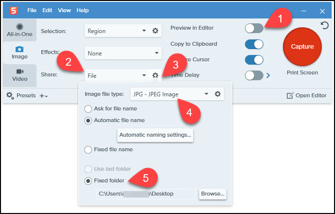Image resolution: width=335 pixels, height=214 pixels.
Task: Switch to the Video tab
Action: tap(19, 74)
